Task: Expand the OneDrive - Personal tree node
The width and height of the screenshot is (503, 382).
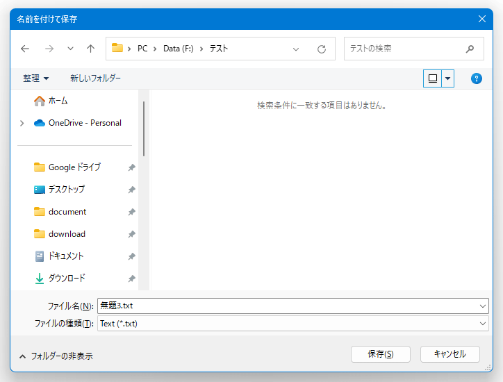Action: pos(22,123)
